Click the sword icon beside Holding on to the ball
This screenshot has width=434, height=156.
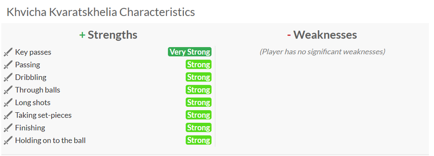[x=8, y=140]
